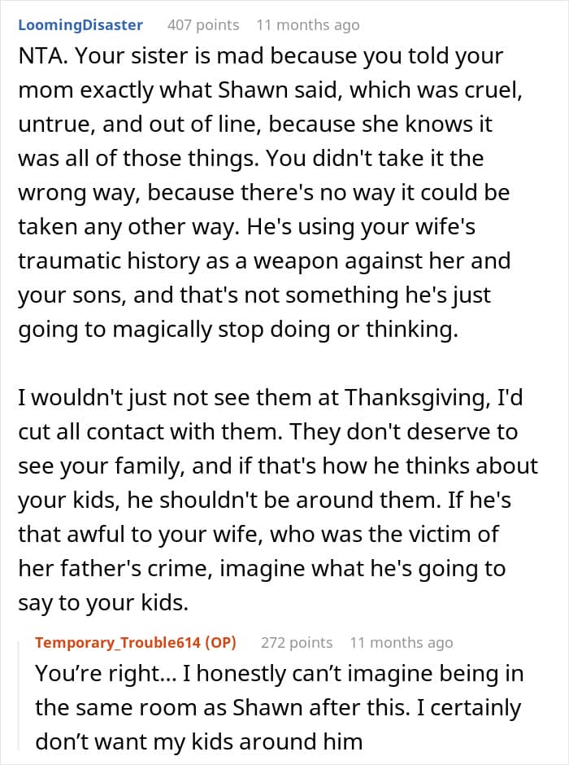Open the OP reply's "11 months ago" timestamp
Screen dimensions: 569x765
coord(402,643)
